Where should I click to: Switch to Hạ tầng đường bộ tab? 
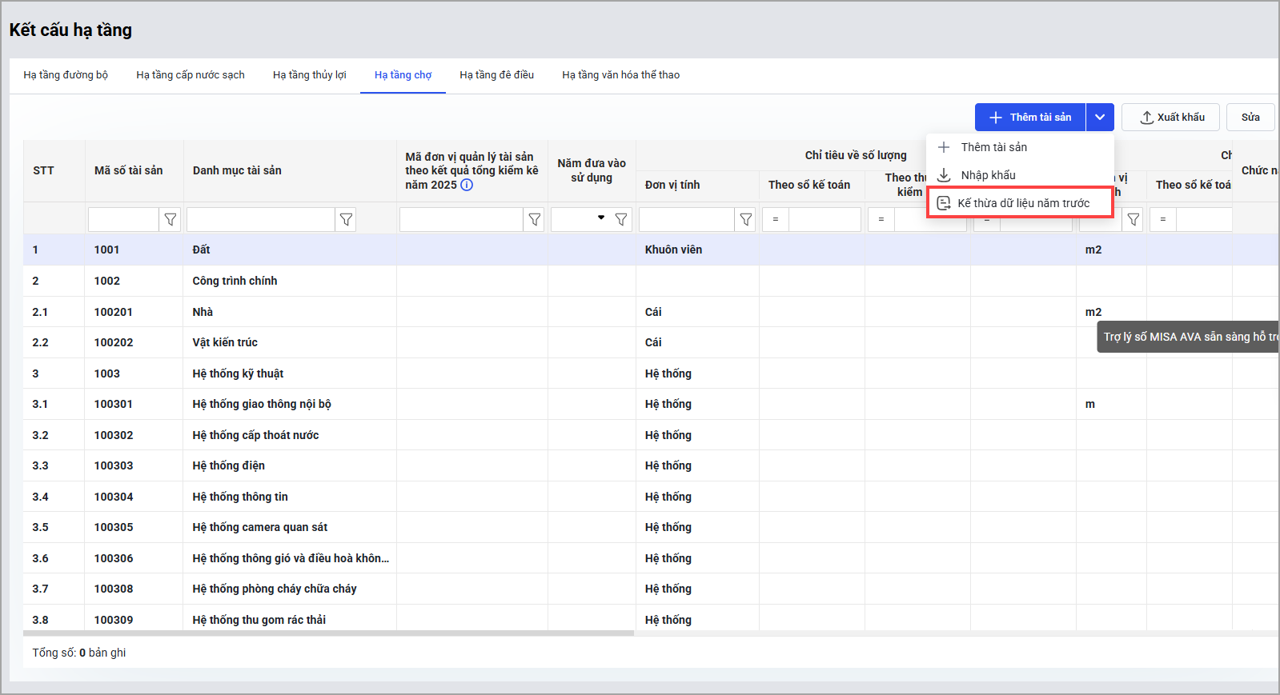point(66,75)
